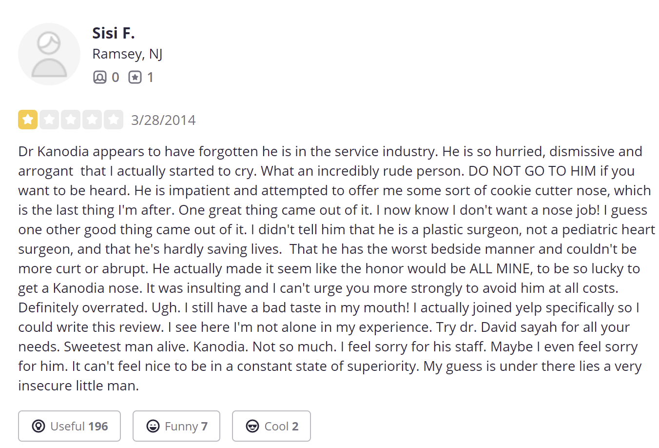Click the review count number 1
The height and width of the screenshot is (448, 659).
point(150,77)
